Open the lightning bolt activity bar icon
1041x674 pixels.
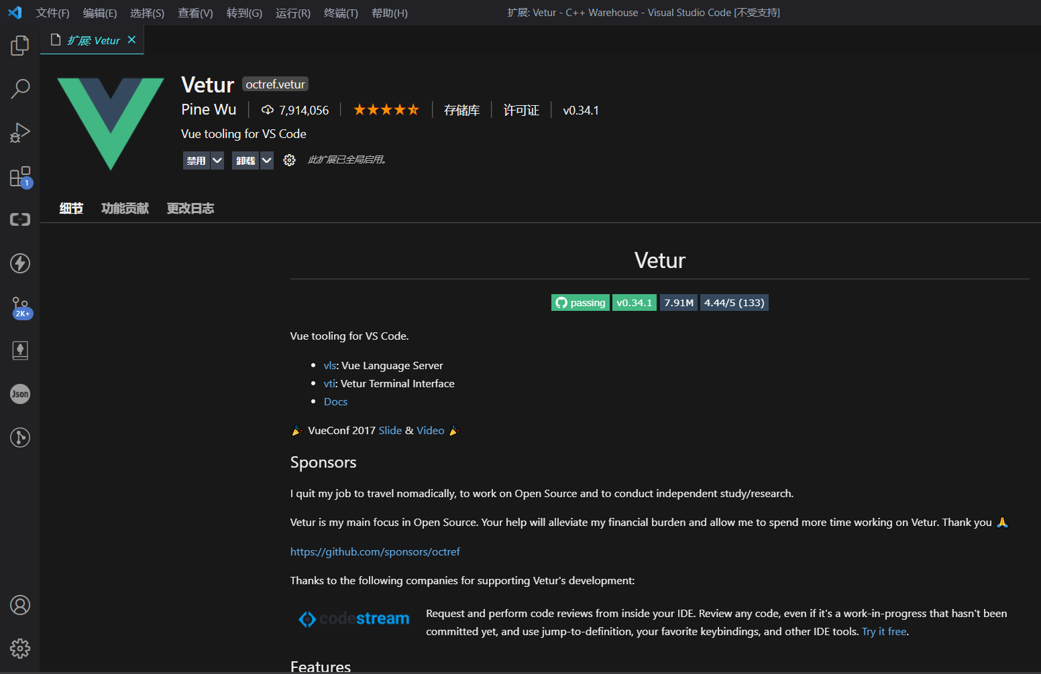[x=20, y=263]
